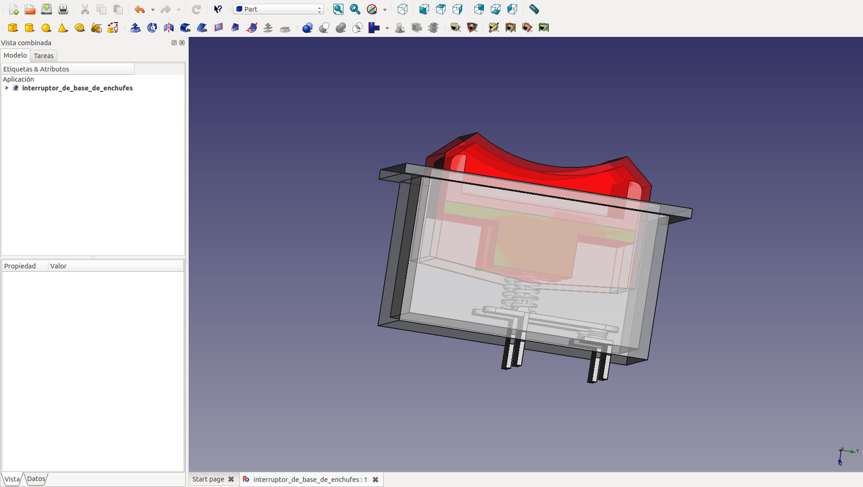This screenshot has height=487, width=863.
Task: Select the Revolve tool
Action: click(152, 28)
